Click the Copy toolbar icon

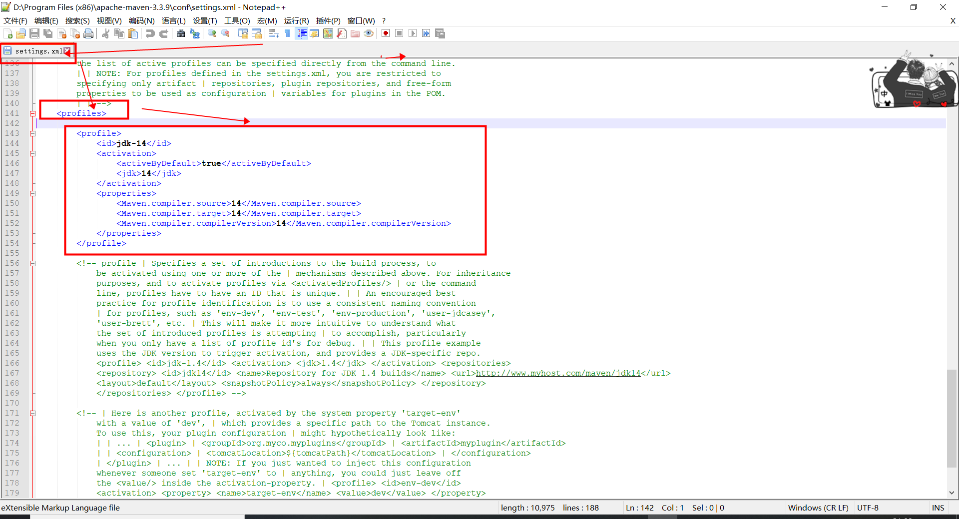pyautogui.click(x=119, y=33)
